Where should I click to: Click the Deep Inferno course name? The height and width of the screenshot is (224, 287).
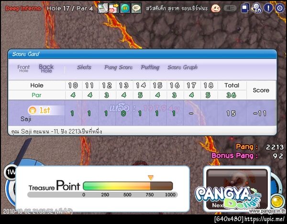[23, 9]
